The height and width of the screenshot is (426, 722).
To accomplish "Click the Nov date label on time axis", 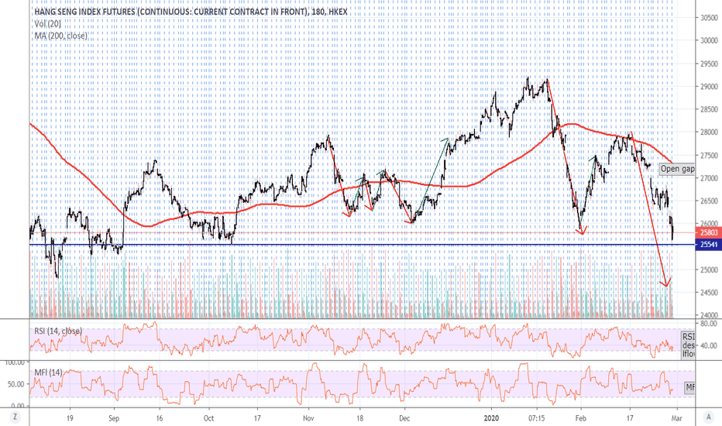I will tap(308, 418).
